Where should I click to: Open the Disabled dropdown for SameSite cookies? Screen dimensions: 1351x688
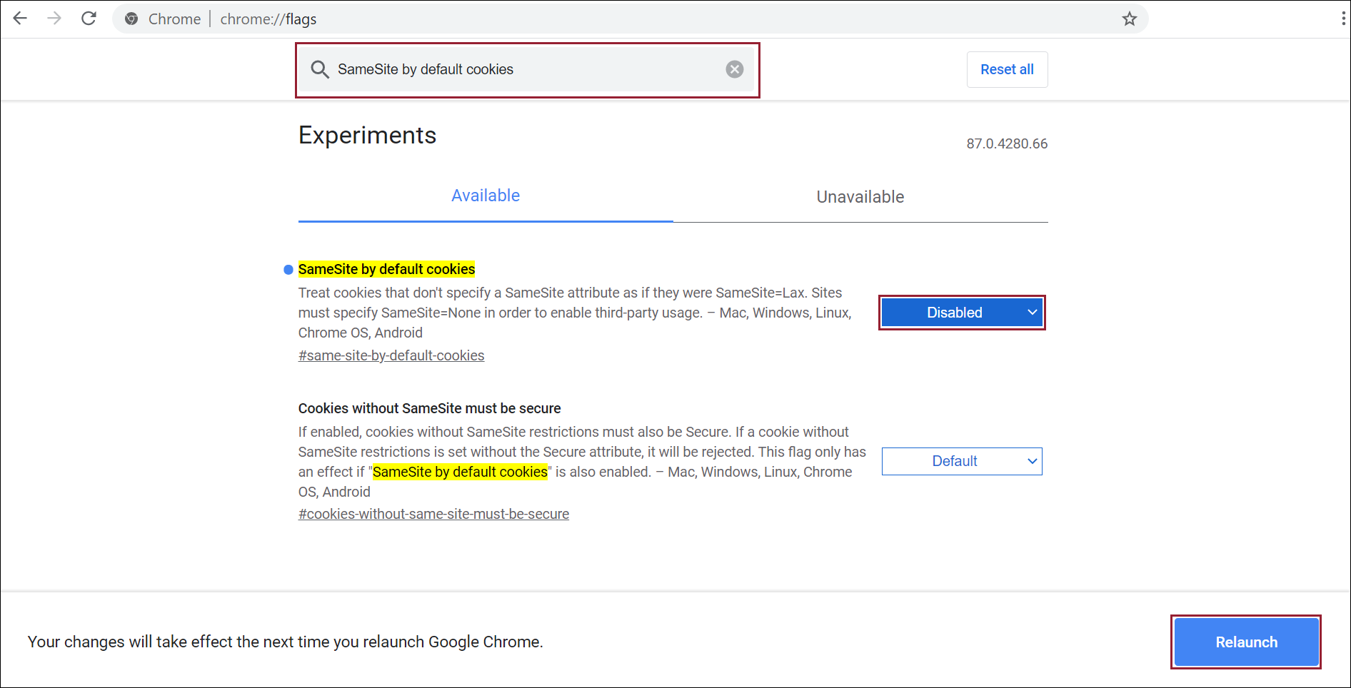coord(961,313)
